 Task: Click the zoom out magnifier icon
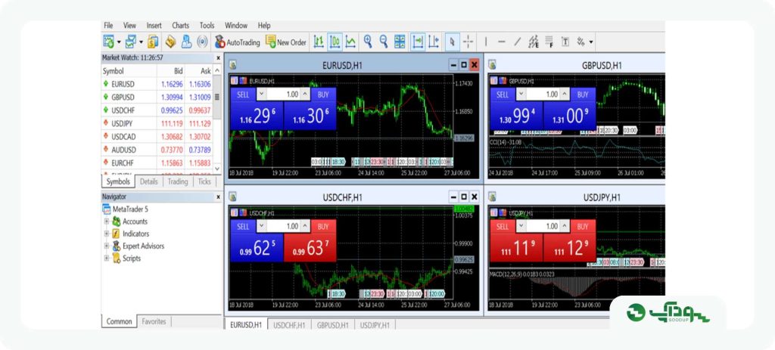pyautogui.click(x=384, y=42)
